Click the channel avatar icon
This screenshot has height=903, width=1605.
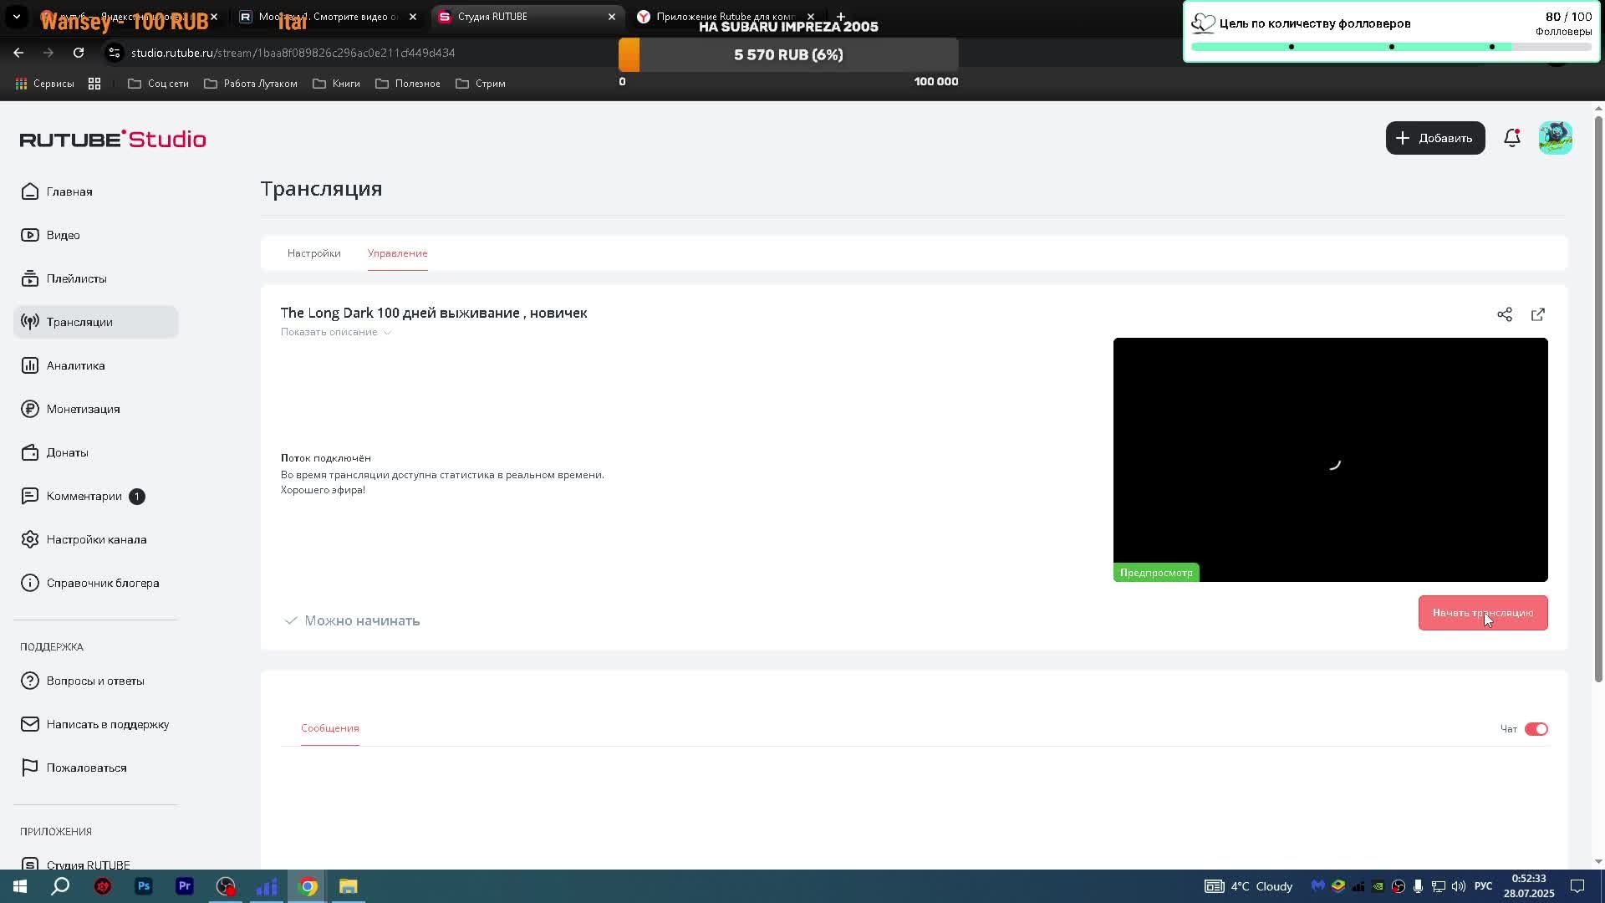tap(1555, 138)
